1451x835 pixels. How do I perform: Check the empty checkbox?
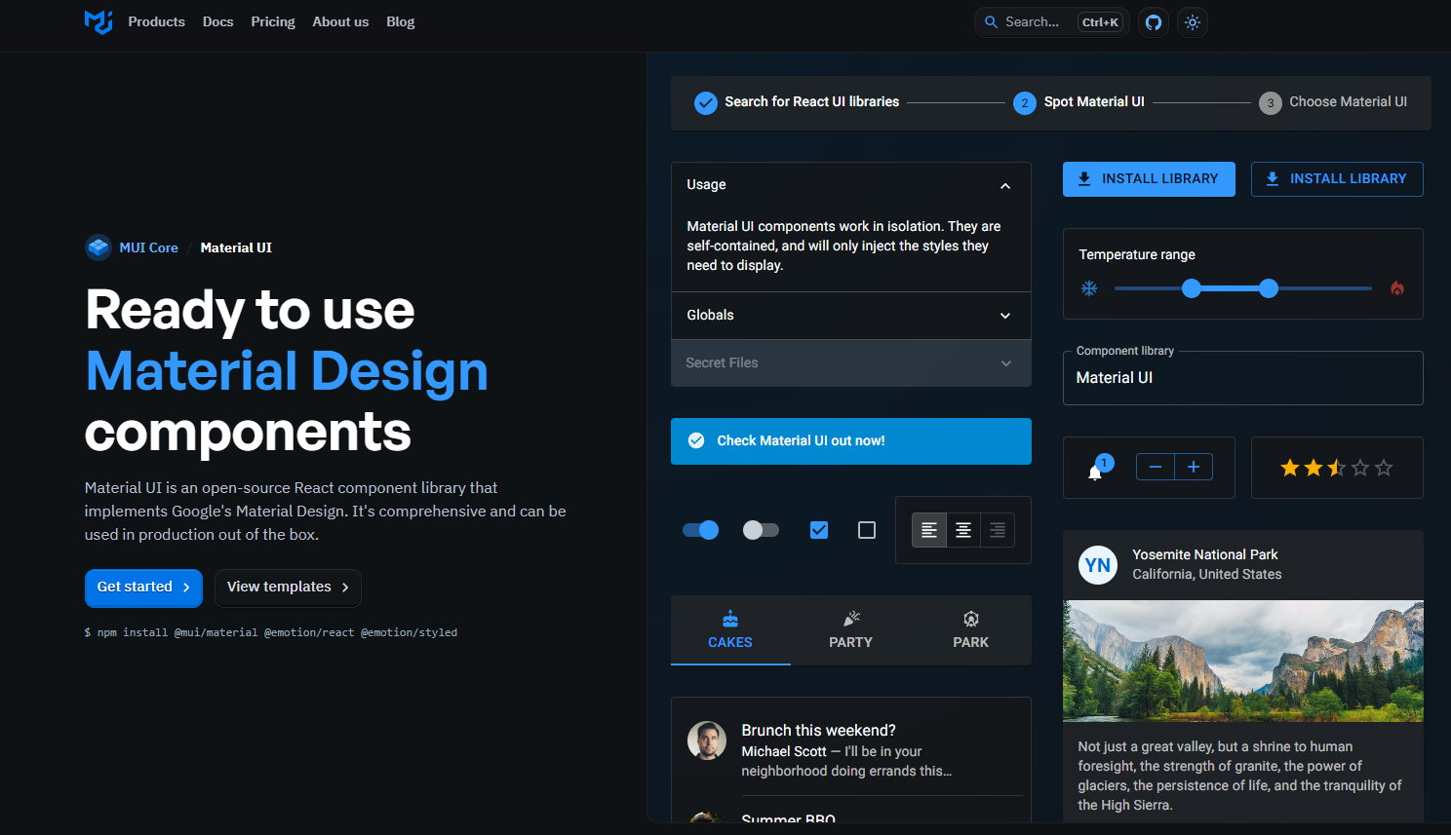(867, 530)
